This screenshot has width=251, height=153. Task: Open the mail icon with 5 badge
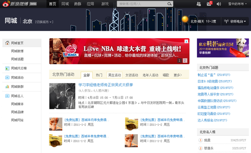click(209, 4)
